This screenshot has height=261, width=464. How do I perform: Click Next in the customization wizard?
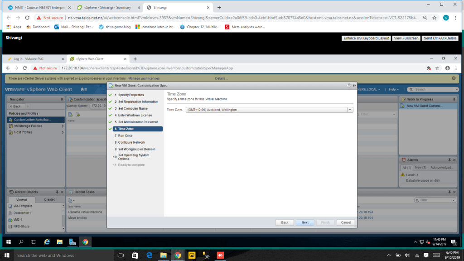pyautogui.click(x=305, y=222)
